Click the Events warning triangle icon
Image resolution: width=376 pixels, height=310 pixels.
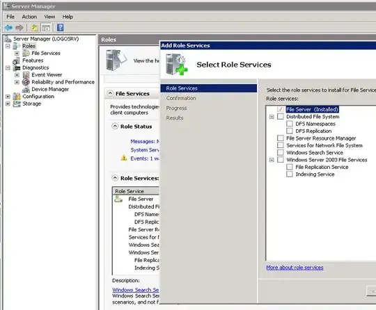[124, 158]
